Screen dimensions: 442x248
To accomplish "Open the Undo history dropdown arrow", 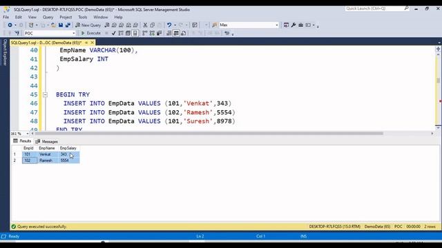I will pos(175,25).
